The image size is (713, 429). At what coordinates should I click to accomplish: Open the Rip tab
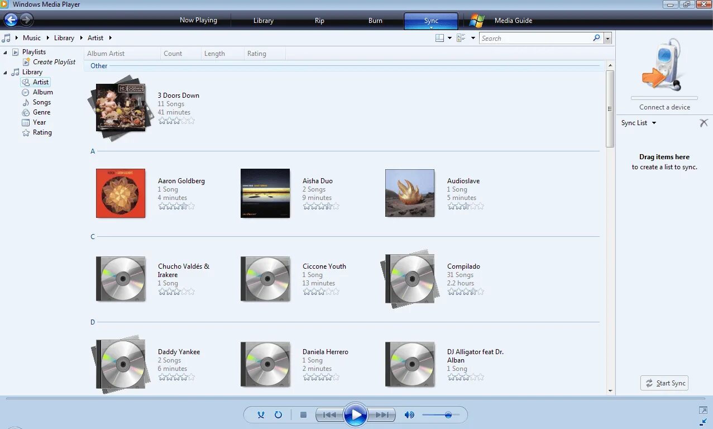(319, 21)
